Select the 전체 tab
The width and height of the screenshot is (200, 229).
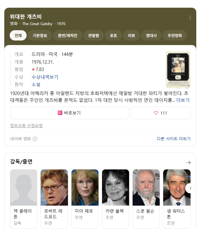click(18, 35)
